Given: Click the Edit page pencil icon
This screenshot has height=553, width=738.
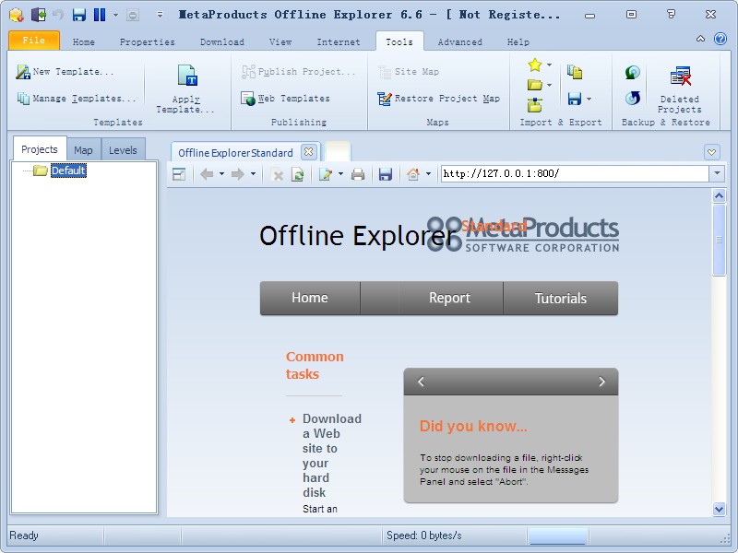Looking at the screenshot, I should click(326, 174).
